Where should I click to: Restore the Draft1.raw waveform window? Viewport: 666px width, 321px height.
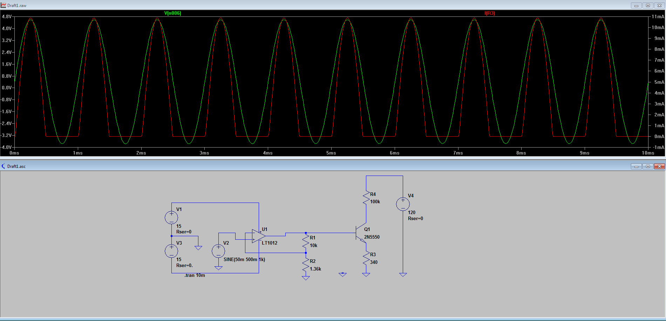(x=648, y=5)
